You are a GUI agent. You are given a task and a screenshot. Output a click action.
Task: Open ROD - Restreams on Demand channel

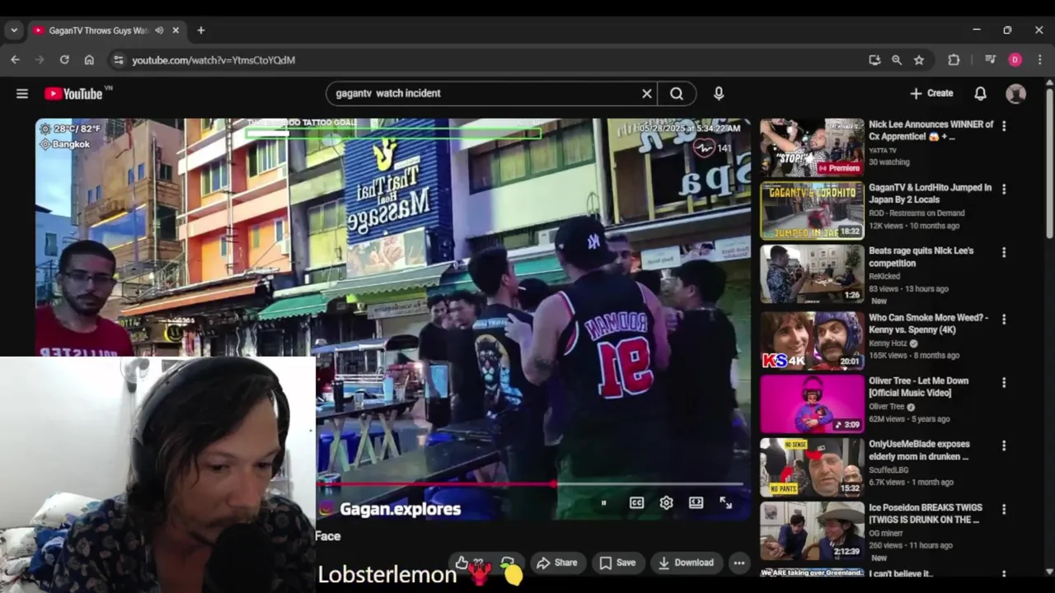pos(917,213)
